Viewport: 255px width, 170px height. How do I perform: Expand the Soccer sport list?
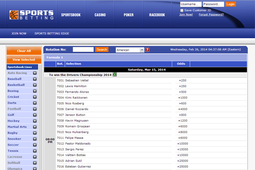(x=35, y=145)
